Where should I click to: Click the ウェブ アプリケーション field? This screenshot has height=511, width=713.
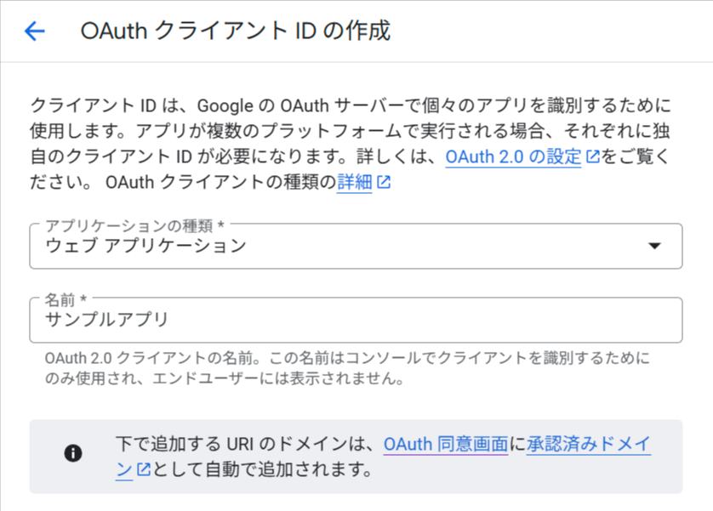[340, 246]
